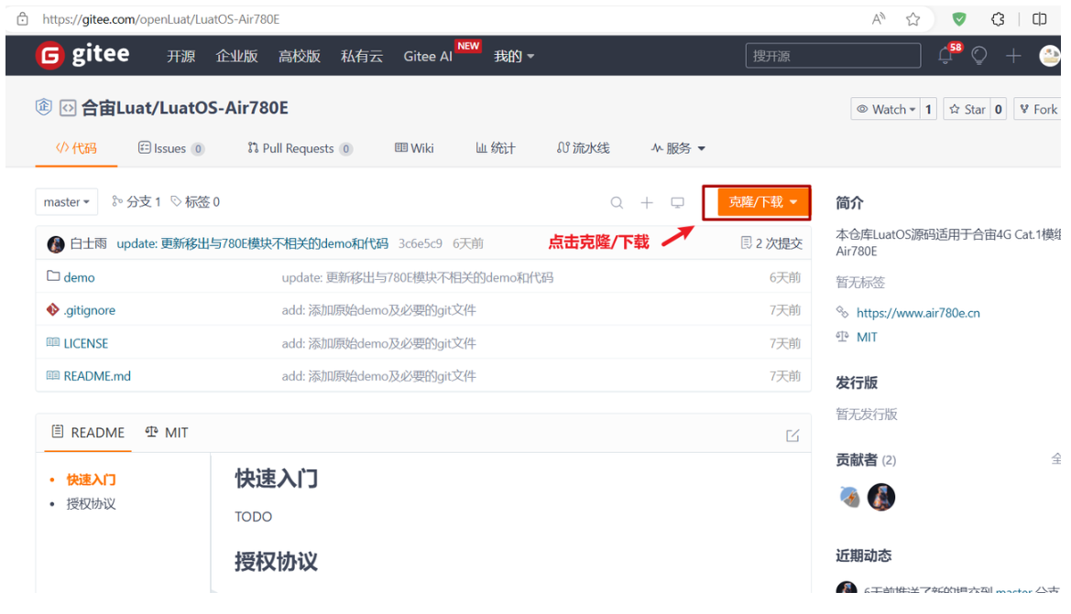Expand the Watch dropdown

(886, 109)
